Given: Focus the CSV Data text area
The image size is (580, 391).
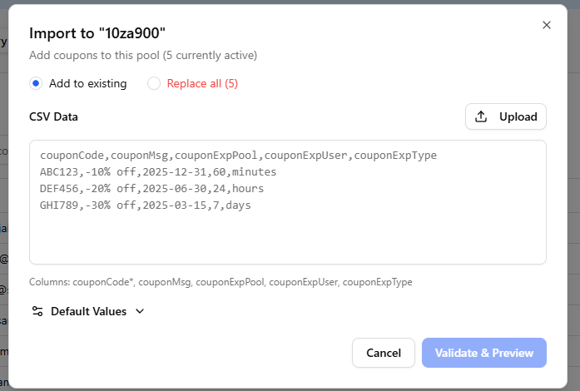Looking at the screenshot, I should click(288, 202).
